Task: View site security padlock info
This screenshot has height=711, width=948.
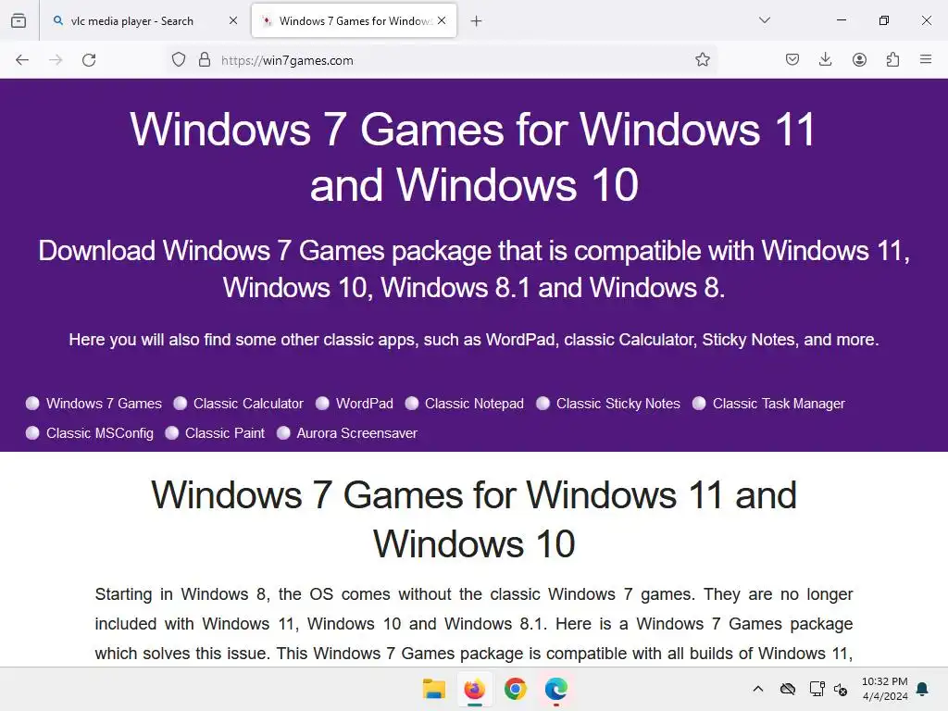Action: coord(205,60)
